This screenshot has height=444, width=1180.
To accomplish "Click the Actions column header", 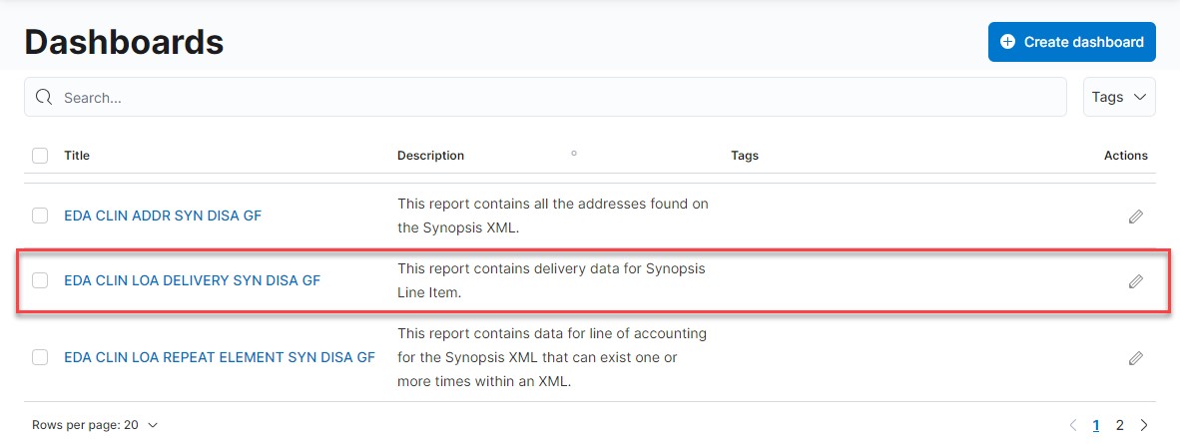I will coord(1126,156).
